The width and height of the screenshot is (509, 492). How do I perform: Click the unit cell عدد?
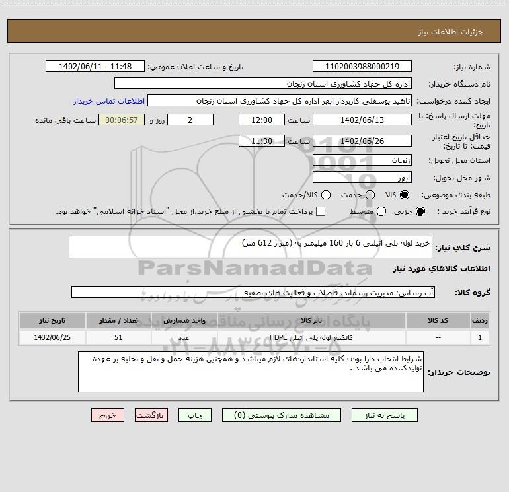tap(184, 337)
